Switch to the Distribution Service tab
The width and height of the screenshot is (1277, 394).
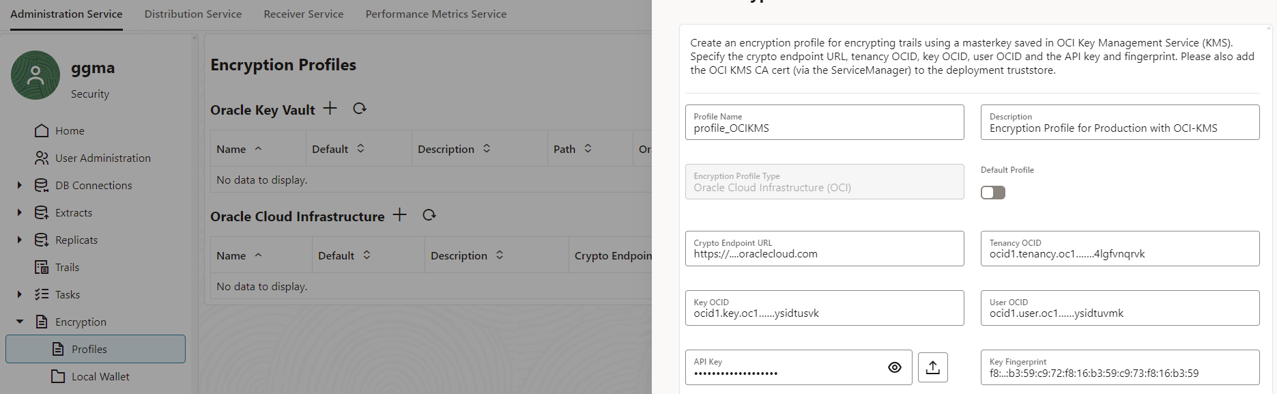pos(193,14)
